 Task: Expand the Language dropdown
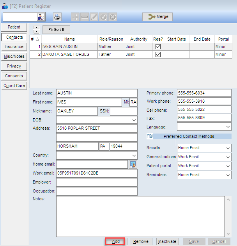(228, 127)
